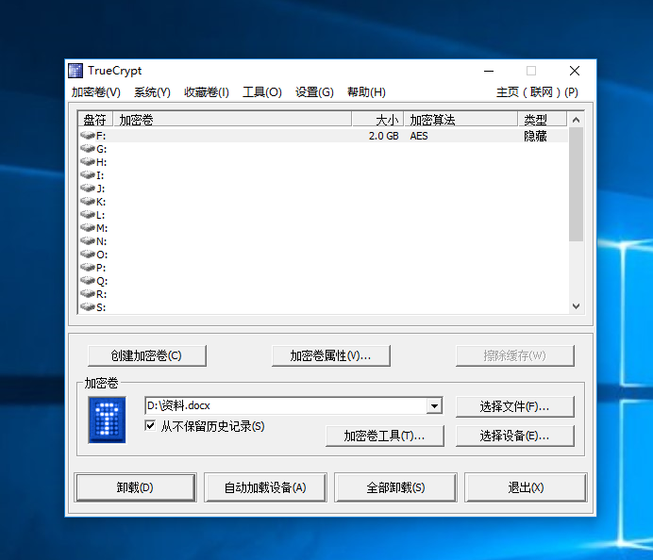Select drive icon for H:
This screenshot has height=560, width=653.
[x=88, y=161]
